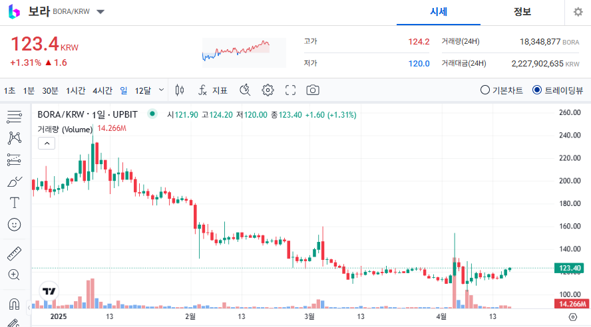Select the zoom in magnifier tool

[x=15, y=274]
